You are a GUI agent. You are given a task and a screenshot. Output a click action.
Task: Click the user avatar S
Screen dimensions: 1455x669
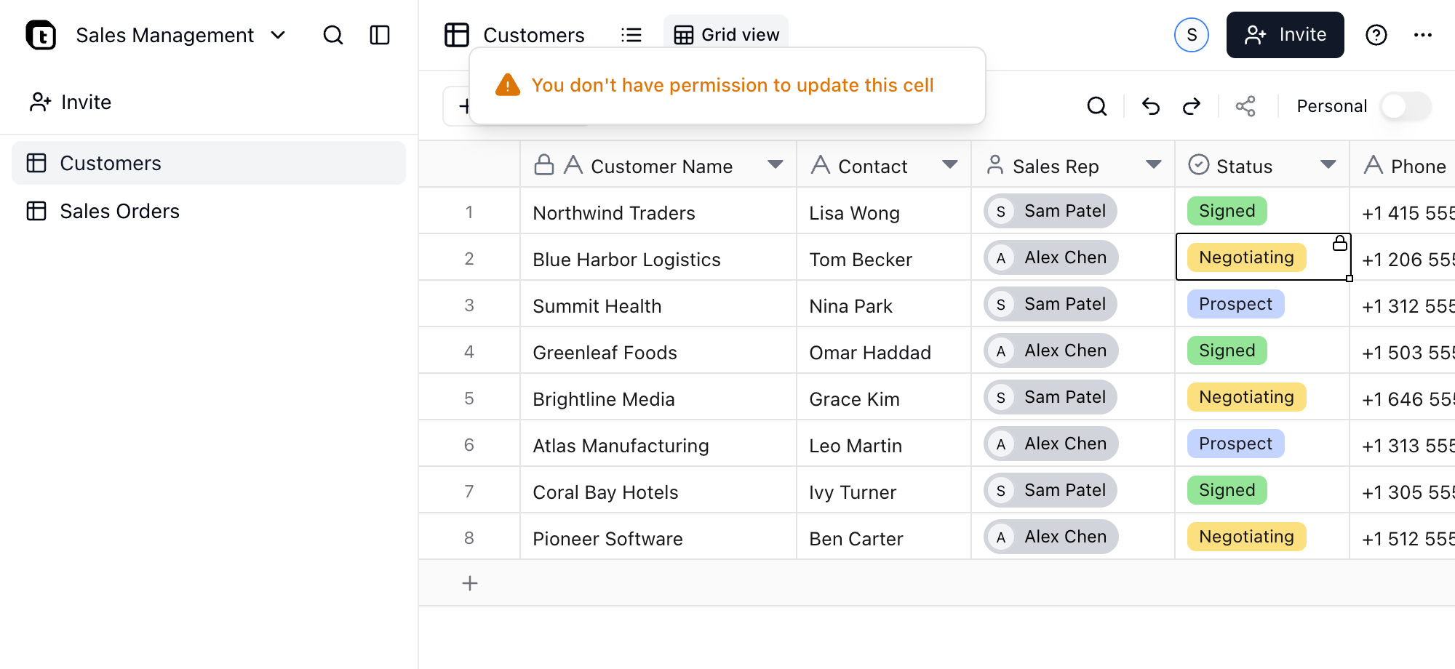(1192, 35)
